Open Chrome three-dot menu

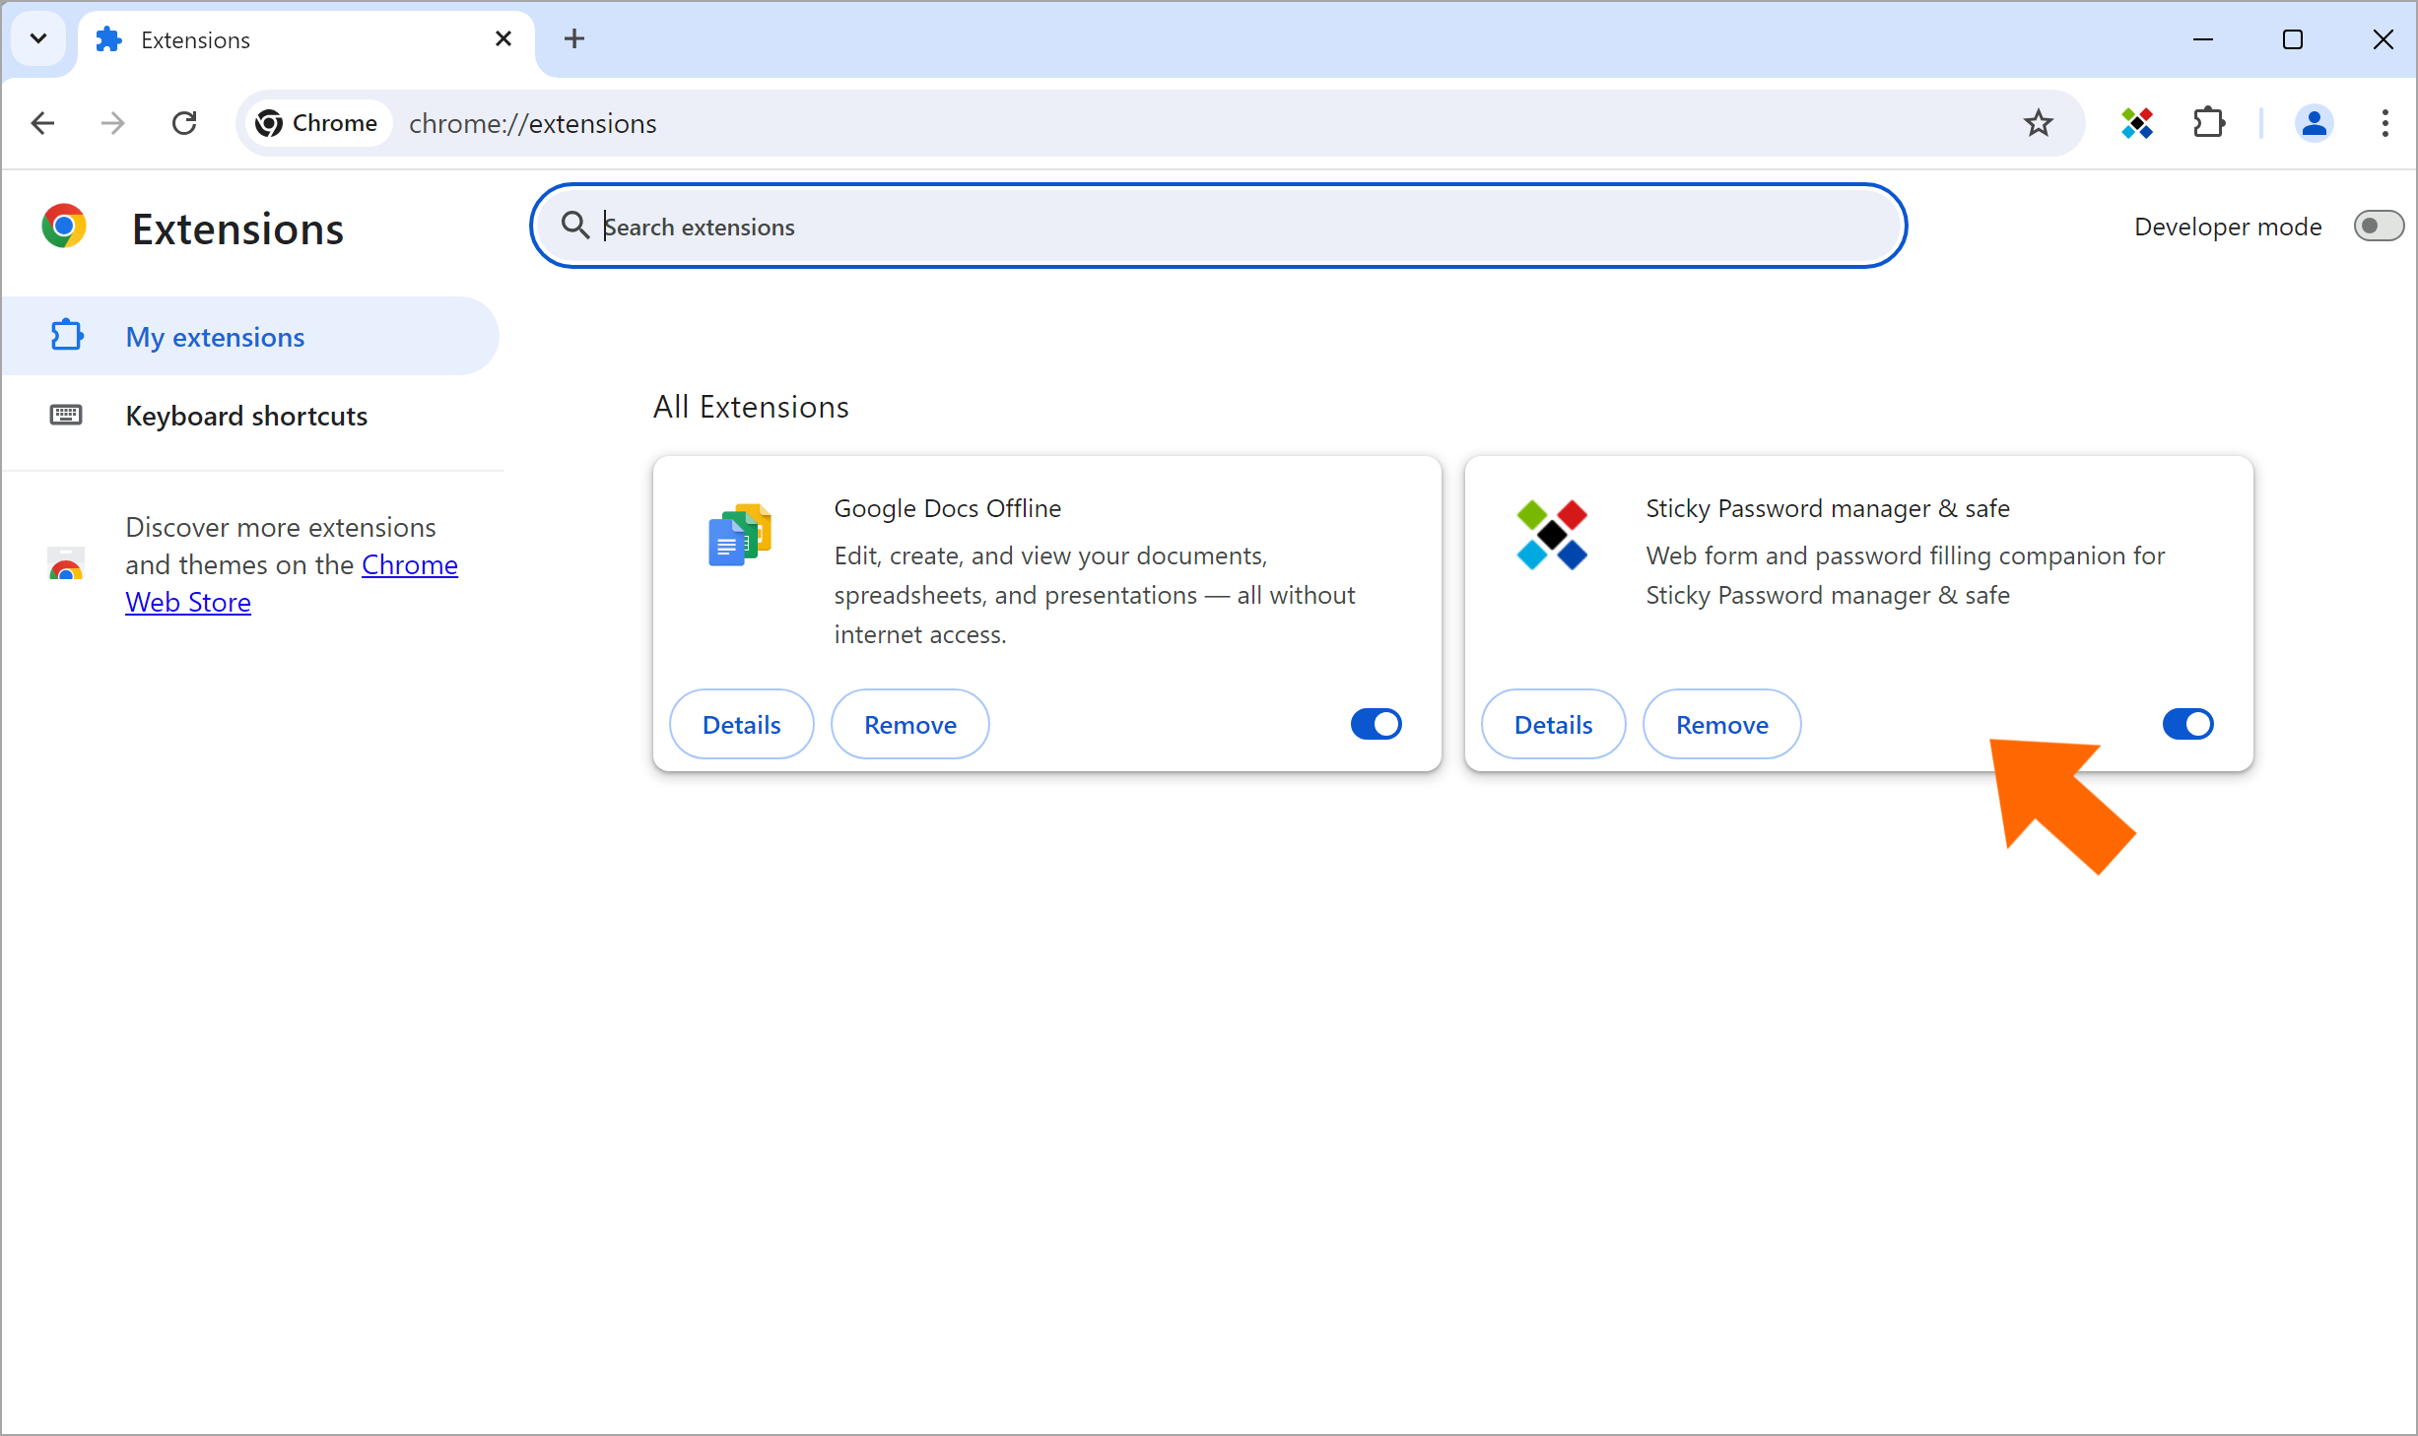pos(2384,123)
